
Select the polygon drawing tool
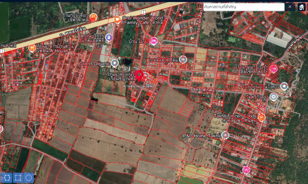point(7,178)
